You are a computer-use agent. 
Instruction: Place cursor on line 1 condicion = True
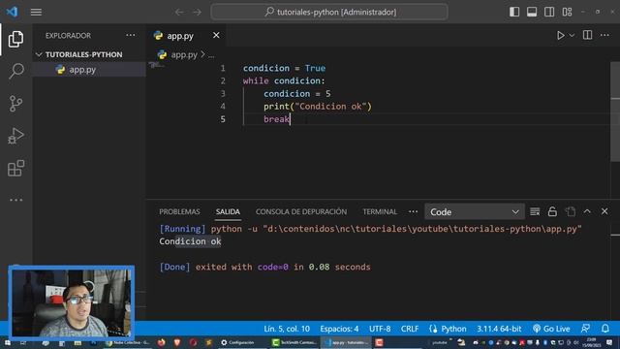(284, 68)
